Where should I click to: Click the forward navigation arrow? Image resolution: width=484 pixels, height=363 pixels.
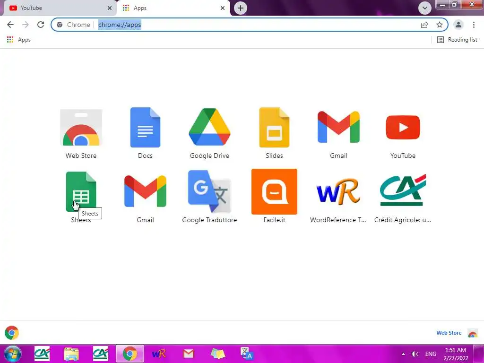26,25
